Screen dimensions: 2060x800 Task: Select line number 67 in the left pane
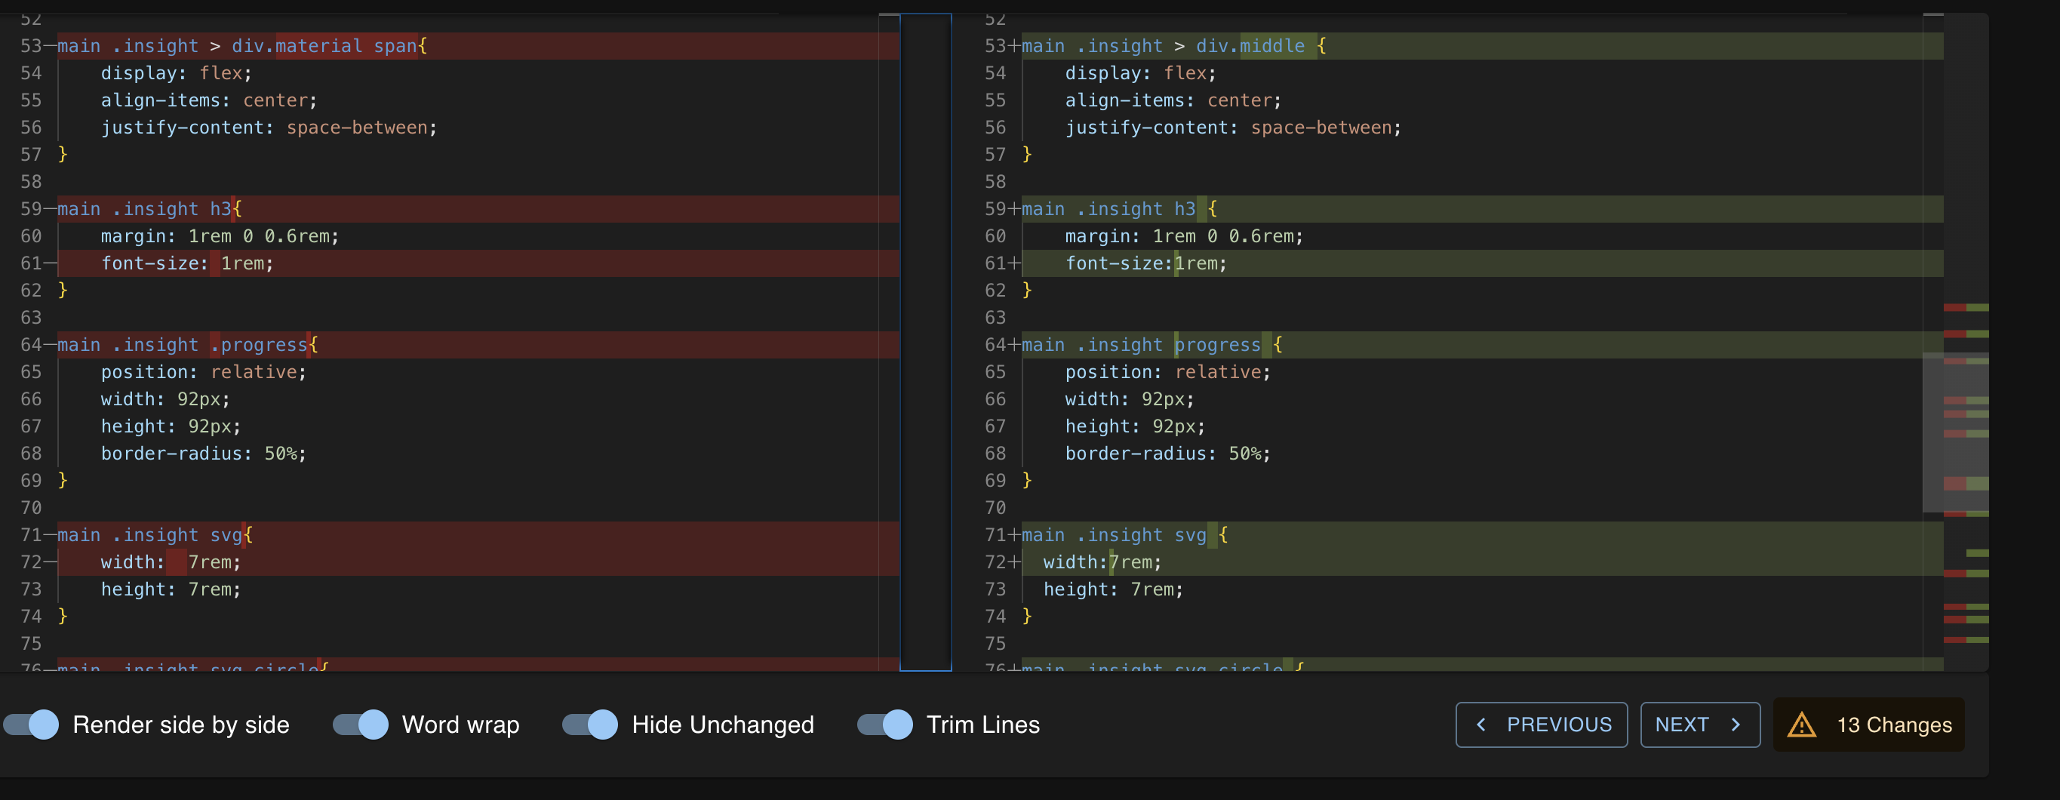click(31, 426)
